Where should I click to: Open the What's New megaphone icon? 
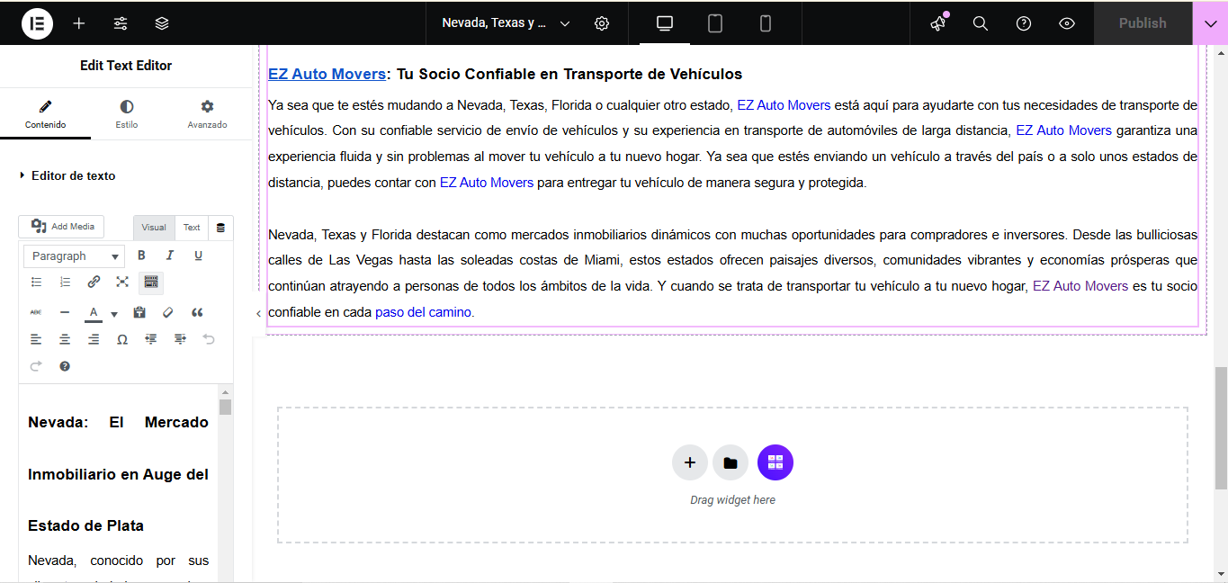[938, 23]
